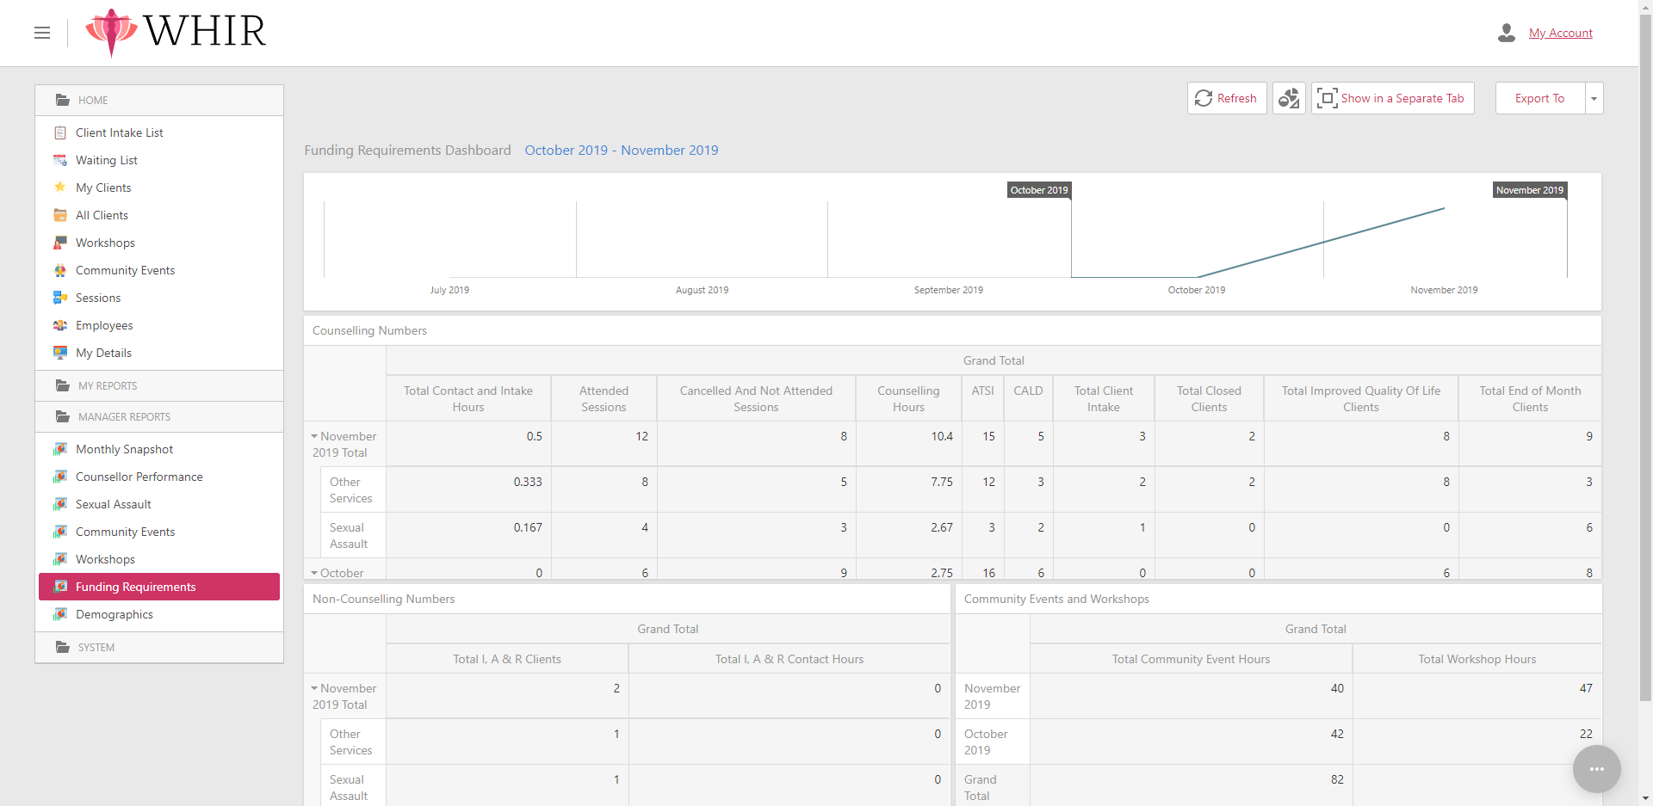Click the HOME Workshops icon
The image size is (1653, 806).
point(60,243)
